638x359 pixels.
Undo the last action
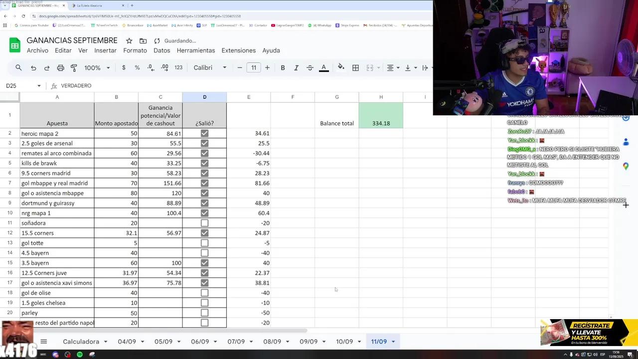pos(33,68)
